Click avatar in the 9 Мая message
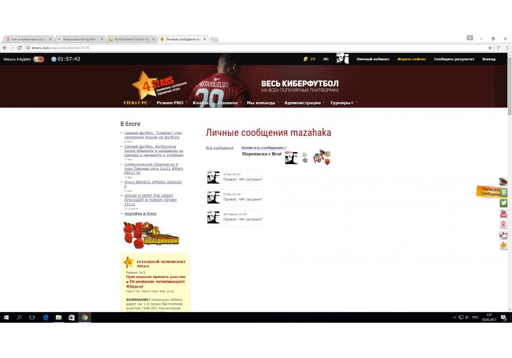 tap(214, 177)
